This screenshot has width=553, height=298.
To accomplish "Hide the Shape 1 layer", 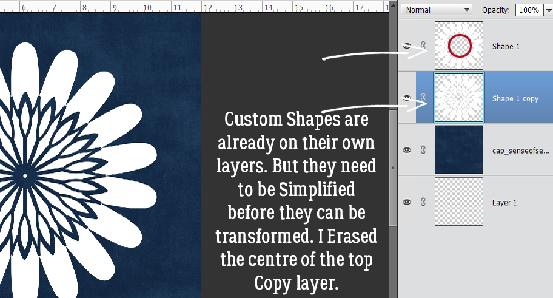I will click(407, 46).
